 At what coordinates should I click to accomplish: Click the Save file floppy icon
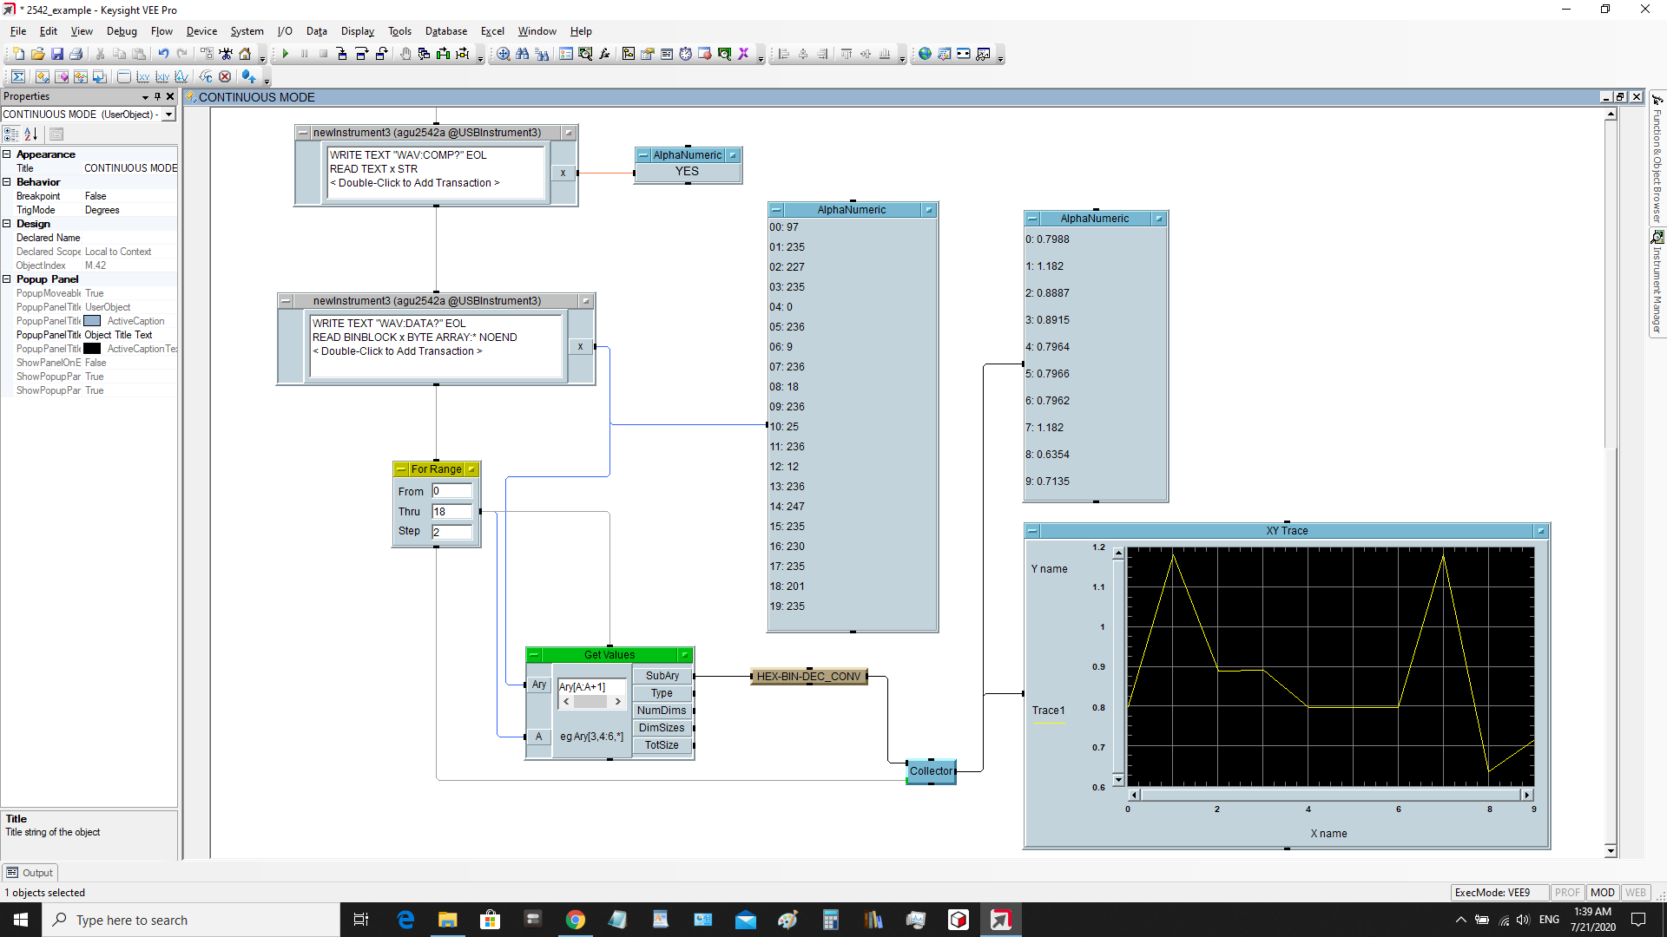[57, 54]
